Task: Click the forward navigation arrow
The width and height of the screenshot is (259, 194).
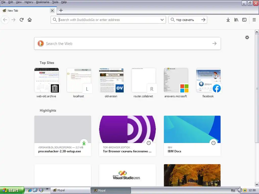Action: click(x=13, y=20)
